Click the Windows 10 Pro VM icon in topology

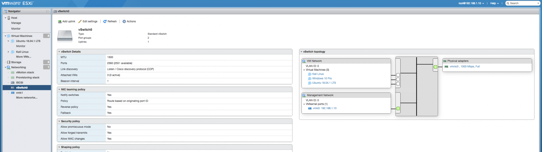point(310,79)
